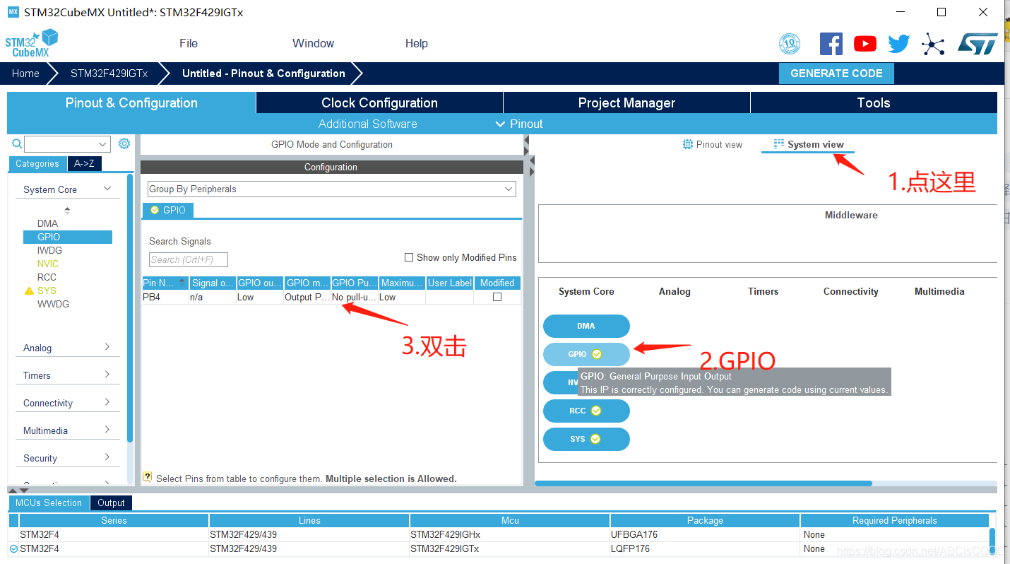Click STM32F429IGTx breadcrumb
The image size is (1010, 564).
(x=109, y=74)
